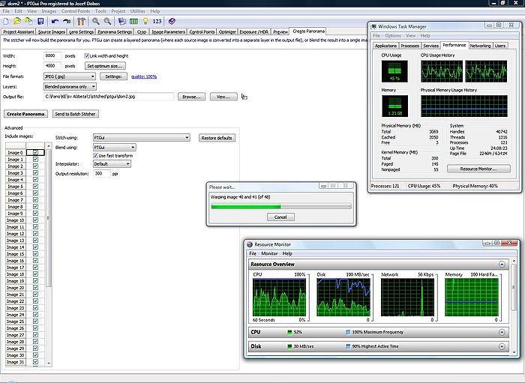Click the 123 numbering toolbar icon
The width and height of the screenshot is (525, 383).
(156, 22)
